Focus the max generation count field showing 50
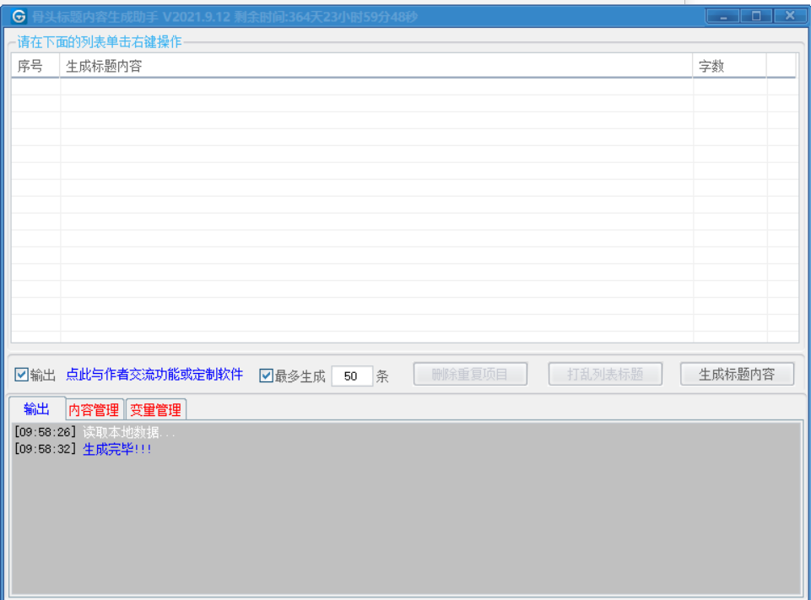This screenshot has height=600, width=811. pyautogui.click(x=351, y=376)
